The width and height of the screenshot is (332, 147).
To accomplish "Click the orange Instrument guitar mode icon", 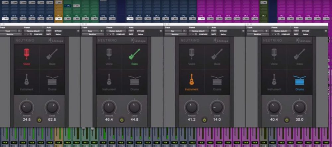I will tap(192, 79).
